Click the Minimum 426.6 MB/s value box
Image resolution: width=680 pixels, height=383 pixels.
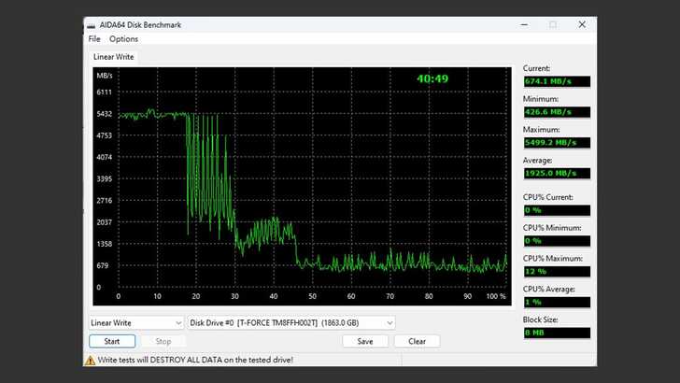click(x=557, y=112)
